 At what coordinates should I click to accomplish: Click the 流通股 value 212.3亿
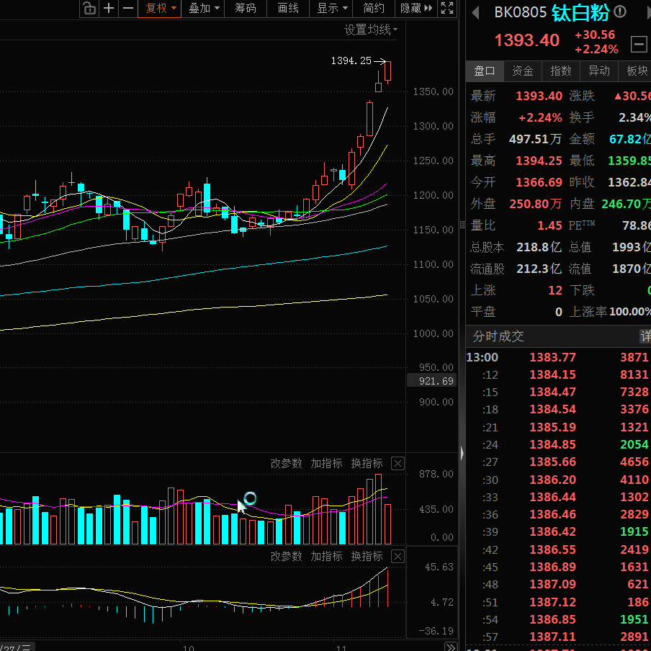(x=539, y=269)
